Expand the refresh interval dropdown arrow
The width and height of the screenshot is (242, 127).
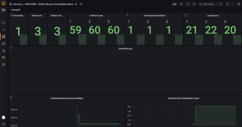click(x=232, y=4)
